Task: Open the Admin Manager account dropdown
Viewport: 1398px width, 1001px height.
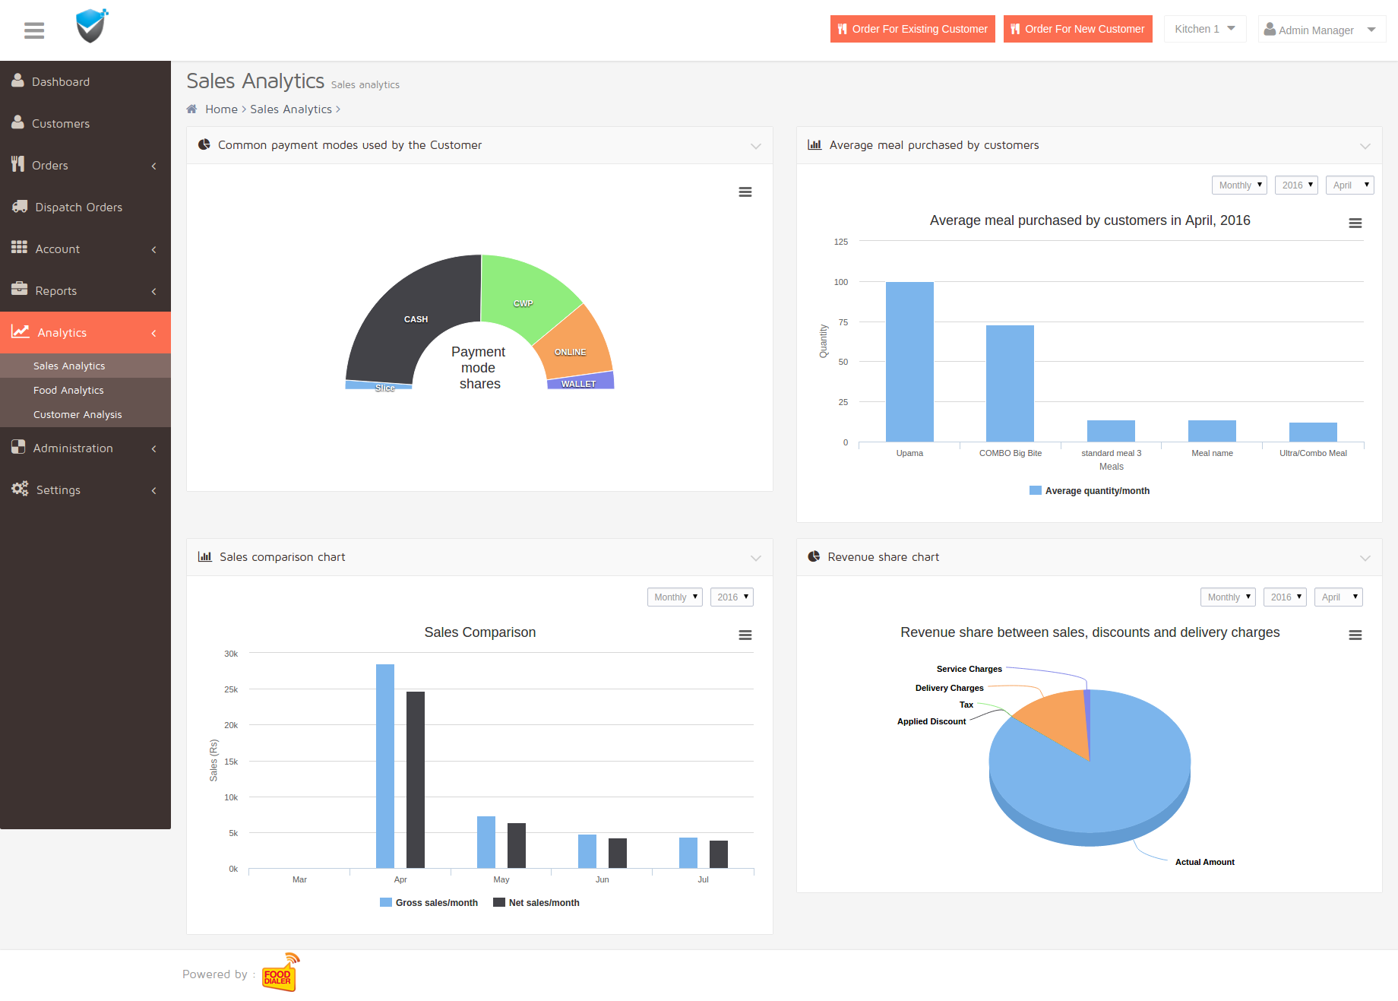Action: [1322, 29]
